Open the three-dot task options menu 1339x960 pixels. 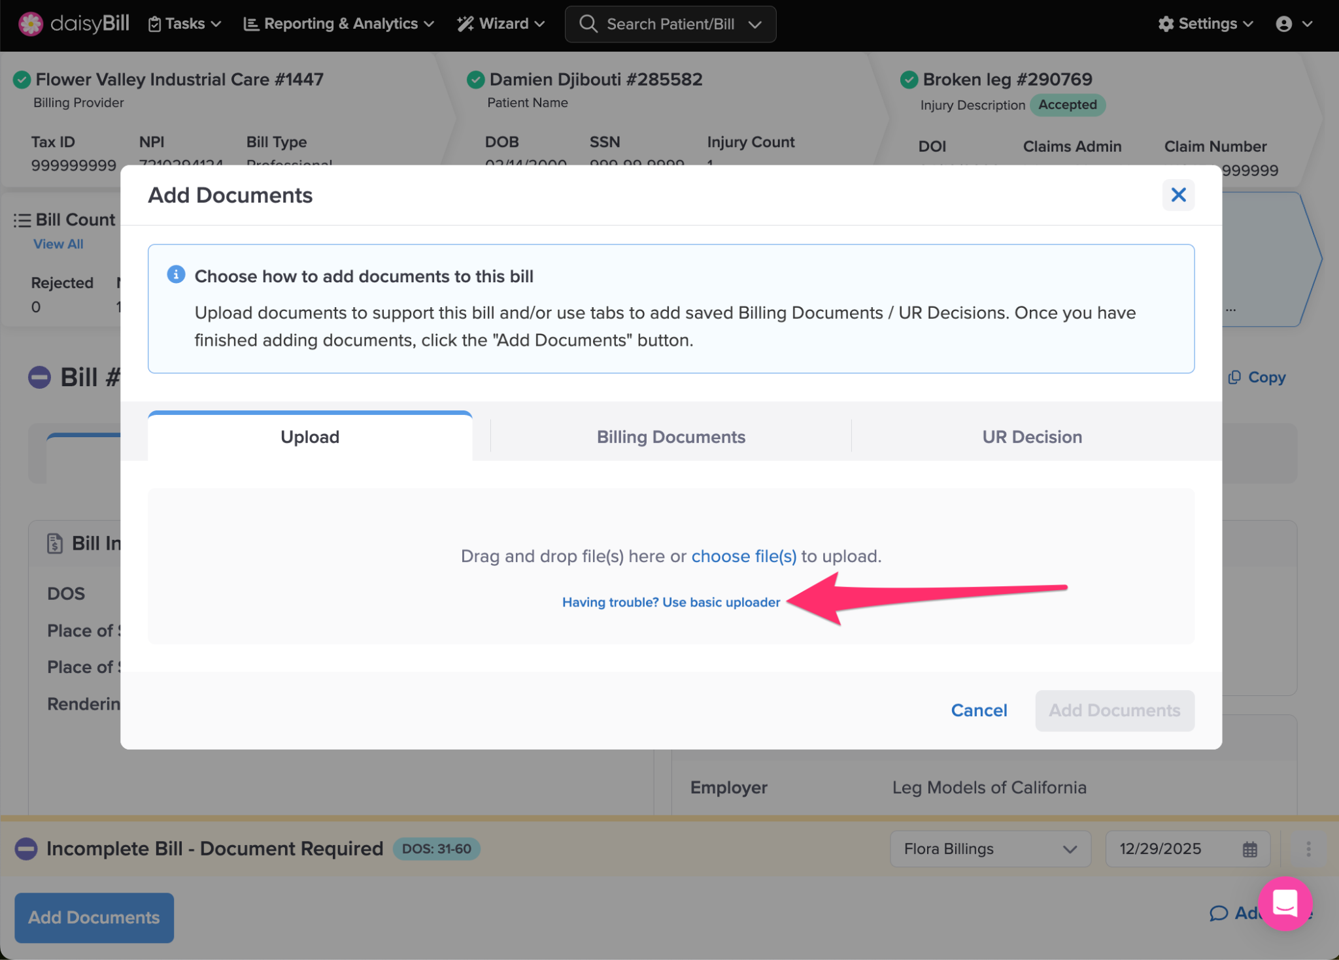coord(1308,849)
